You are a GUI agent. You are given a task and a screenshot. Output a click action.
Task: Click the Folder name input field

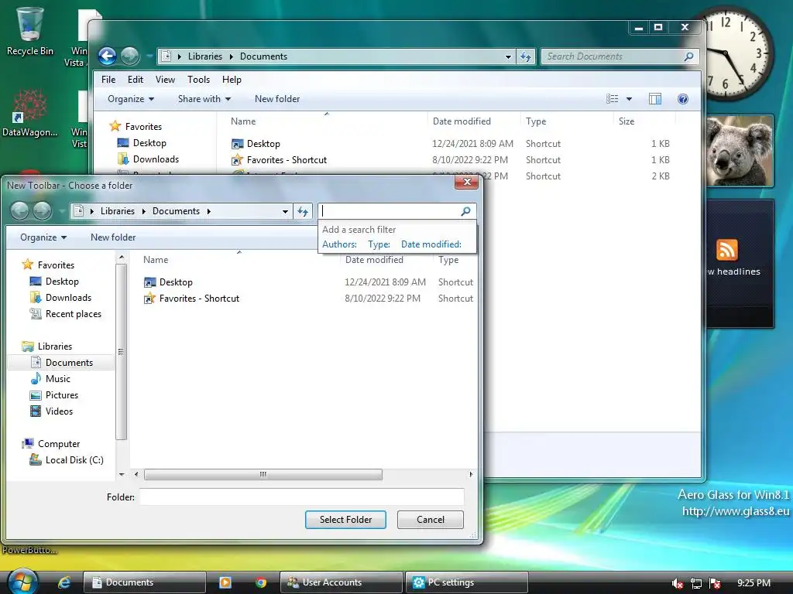tap(301, 497)
